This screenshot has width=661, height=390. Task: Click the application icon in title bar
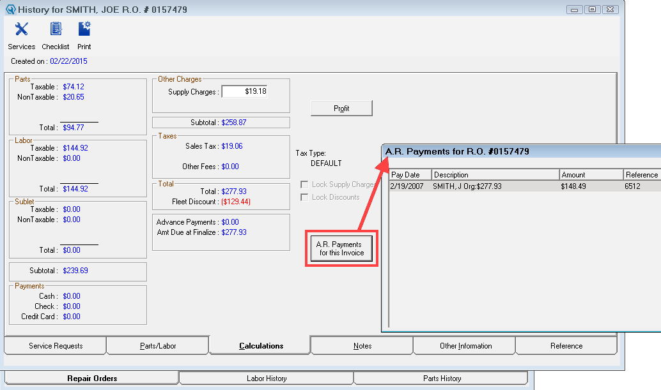coord(10,10)
